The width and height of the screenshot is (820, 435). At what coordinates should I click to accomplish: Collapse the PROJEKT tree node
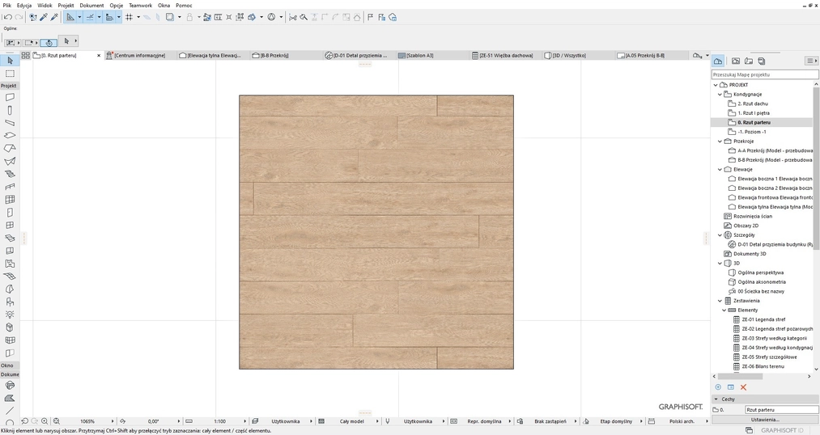click(716, 85)
